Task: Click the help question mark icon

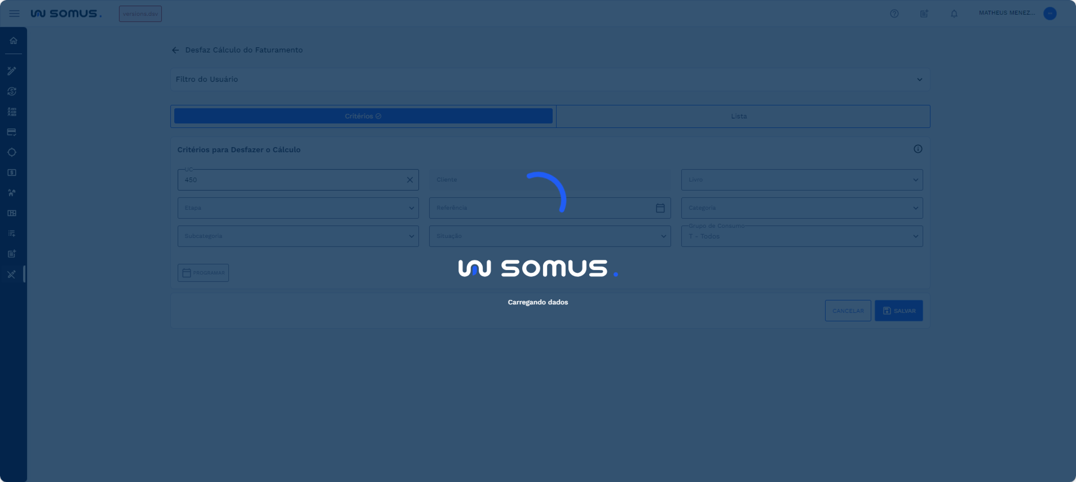Action: click(894, 13)
